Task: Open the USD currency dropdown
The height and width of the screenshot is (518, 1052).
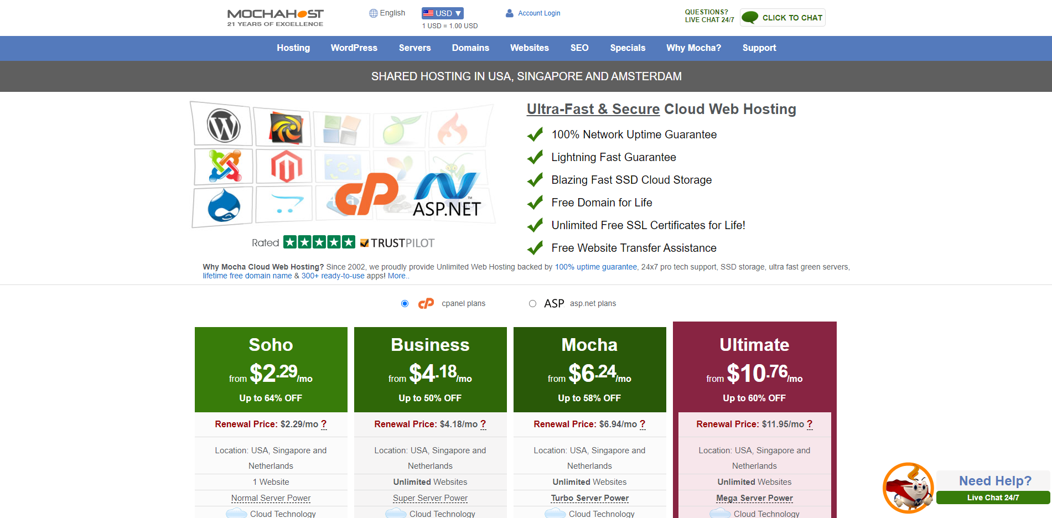Action: (442, 13)
